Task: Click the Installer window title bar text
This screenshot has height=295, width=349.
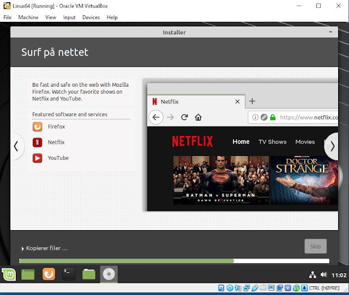Action: (174, 33)
